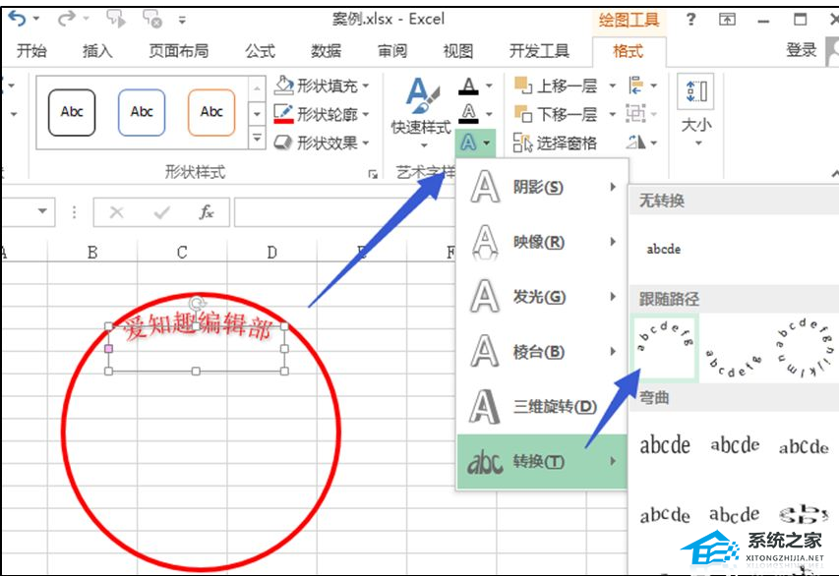
Task: Click 快速样式 WordArt quick styles
Action: pyautogui.click(x=422, y=112)
